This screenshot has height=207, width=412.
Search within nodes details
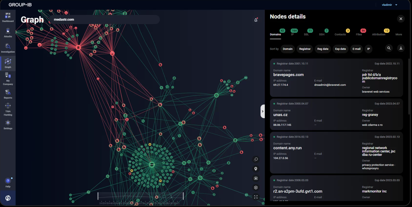(x=389, y=48)
